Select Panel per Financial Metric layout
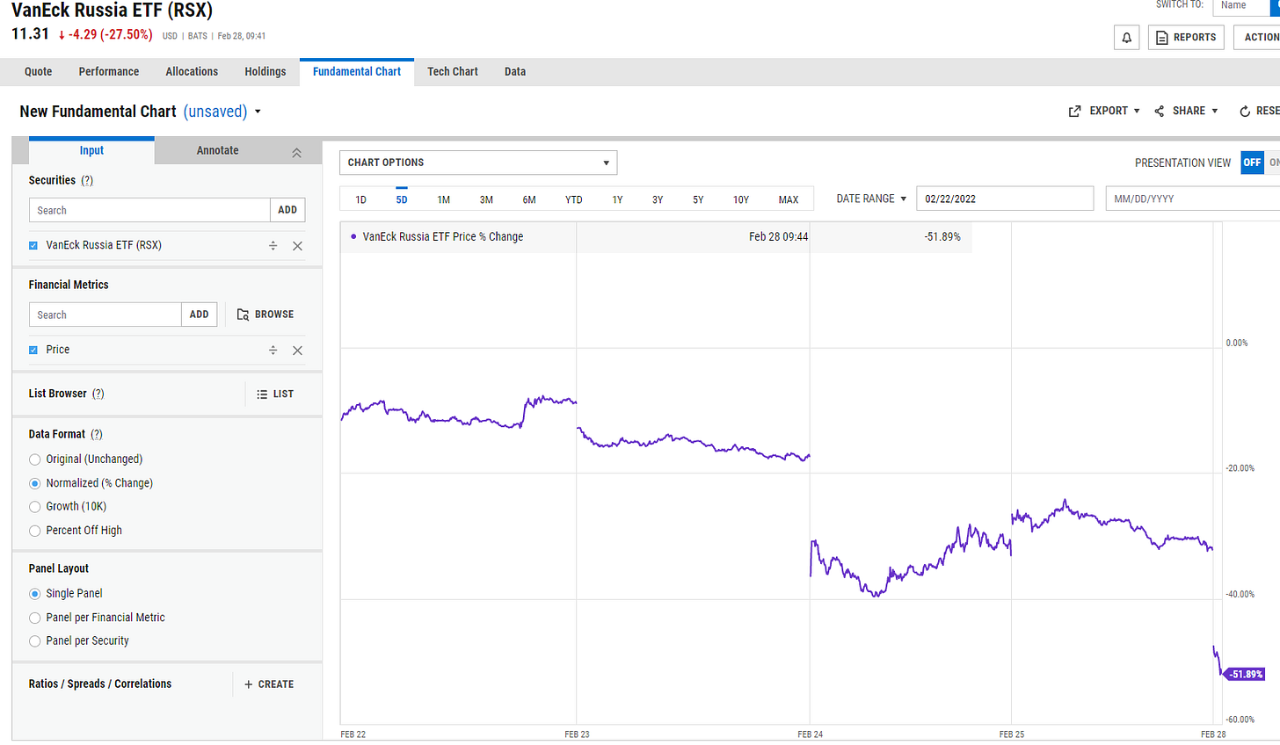This screenshot has width=1280, height=745. tap(35, 618)
